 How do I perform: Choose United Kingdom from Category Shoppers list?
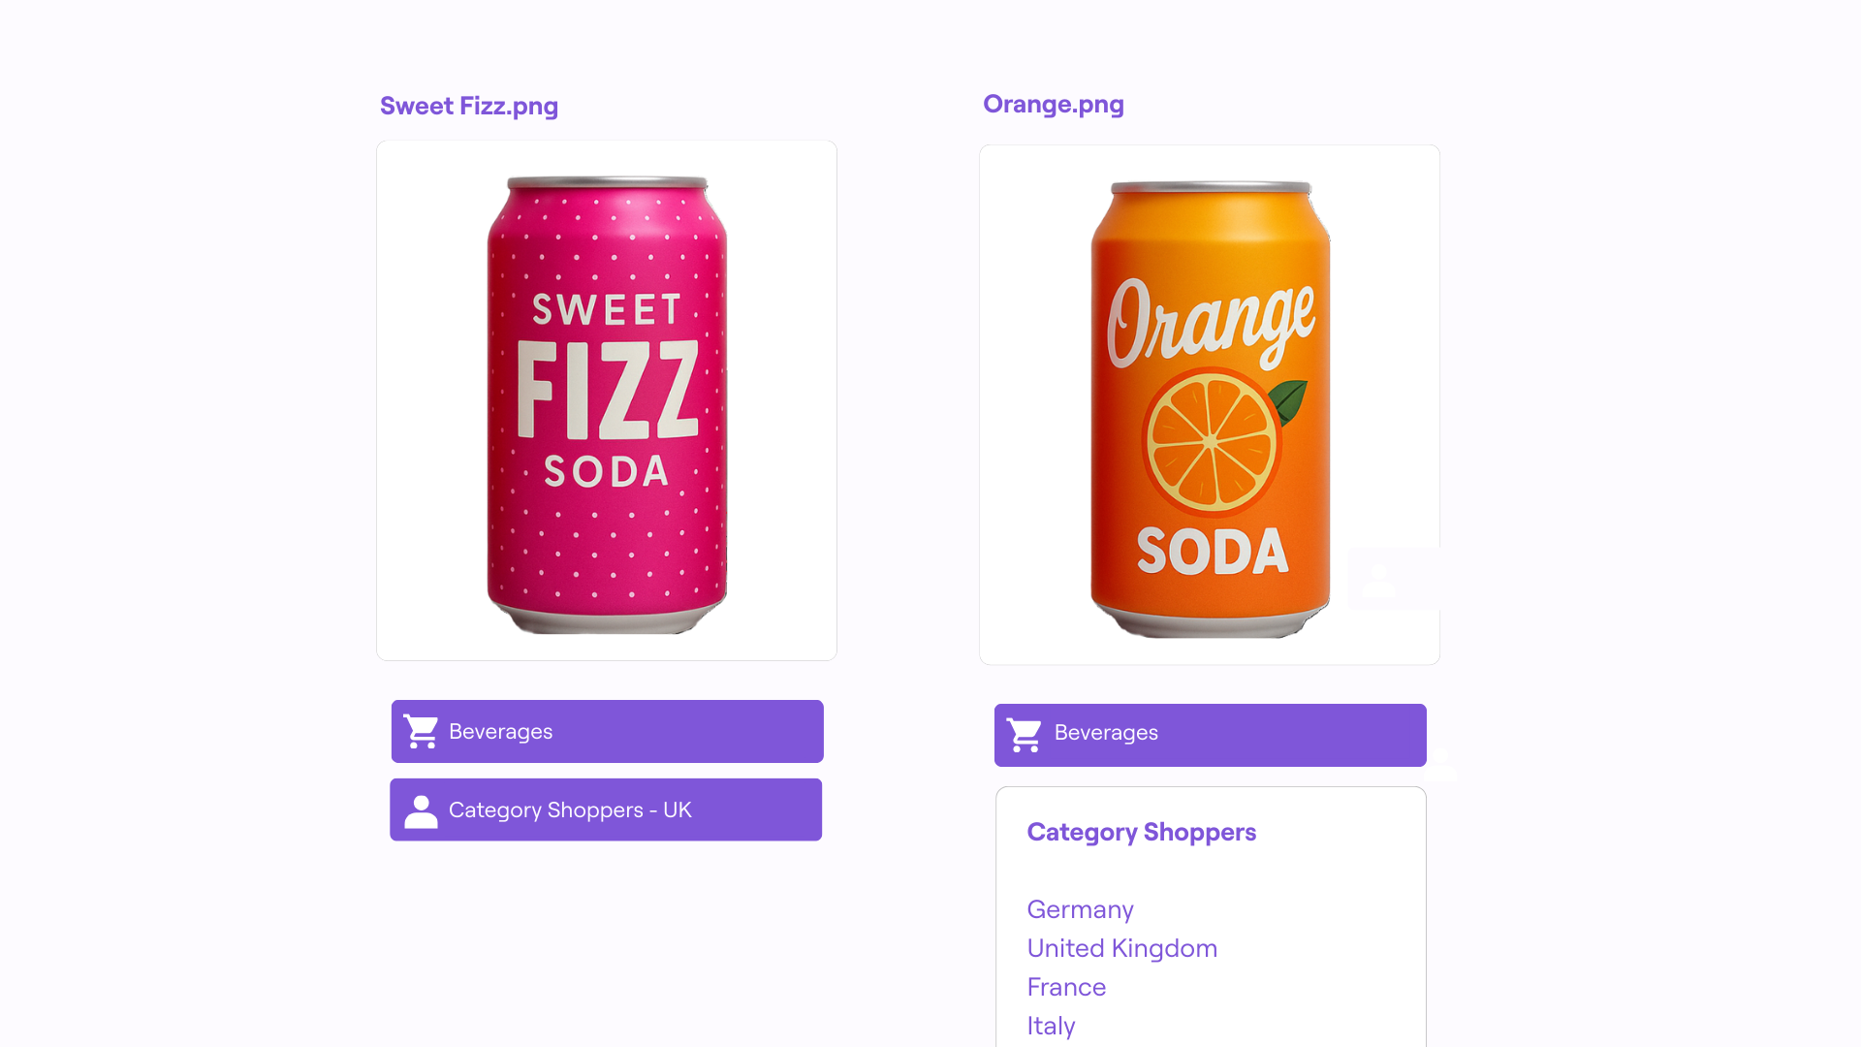coord(1121,948)
